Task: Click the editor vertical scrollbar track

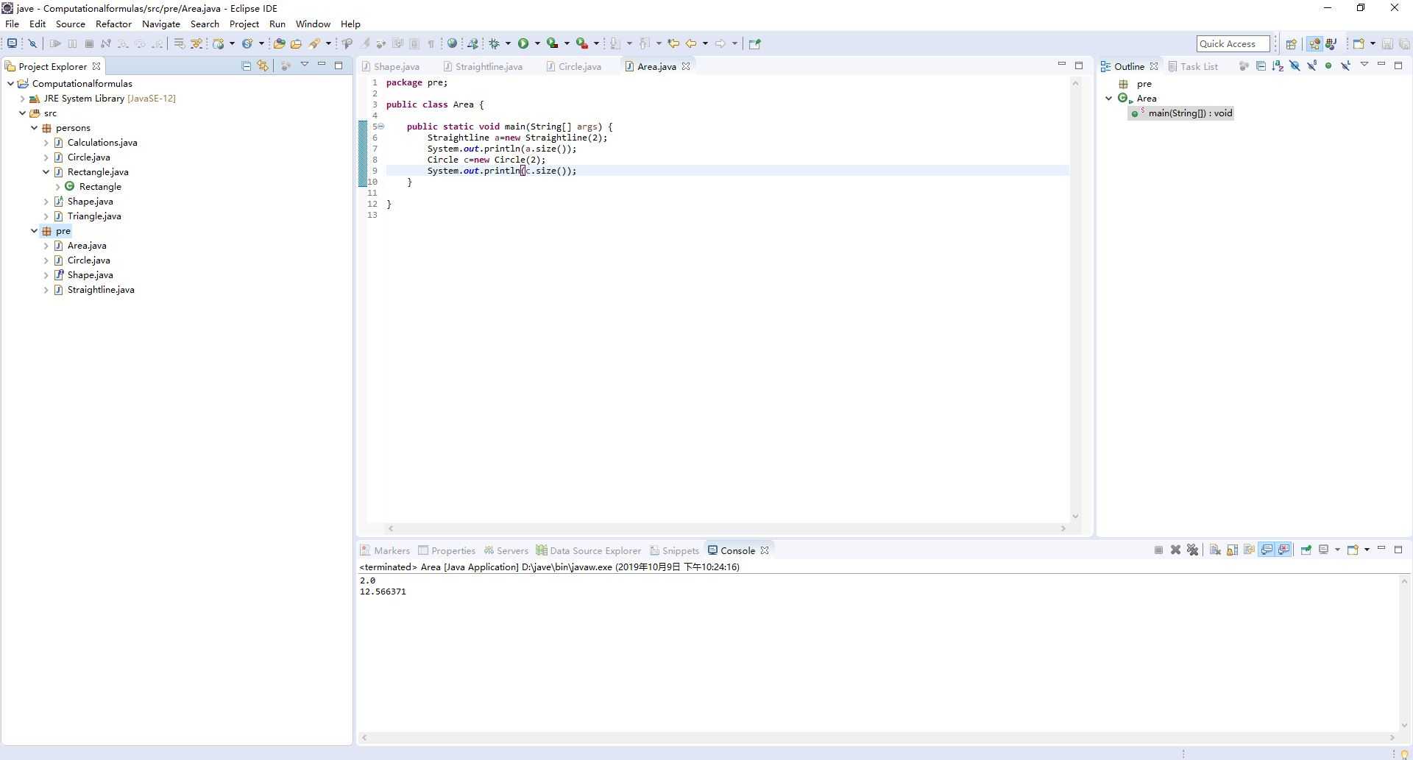Action: coord(1075,299)
